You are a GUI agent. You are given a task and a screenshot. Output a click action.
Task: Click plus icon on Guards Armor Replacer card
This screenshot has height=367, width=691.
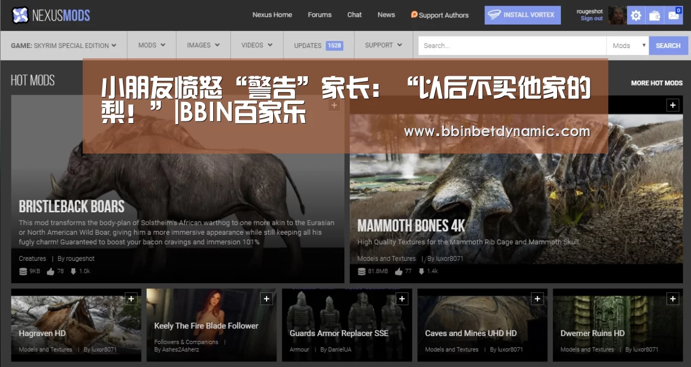(402, 298)
